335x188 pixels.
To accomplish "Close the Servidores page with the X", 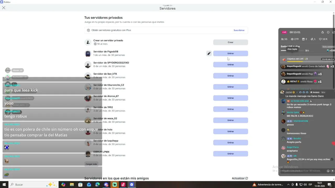I will coord(4,8).
